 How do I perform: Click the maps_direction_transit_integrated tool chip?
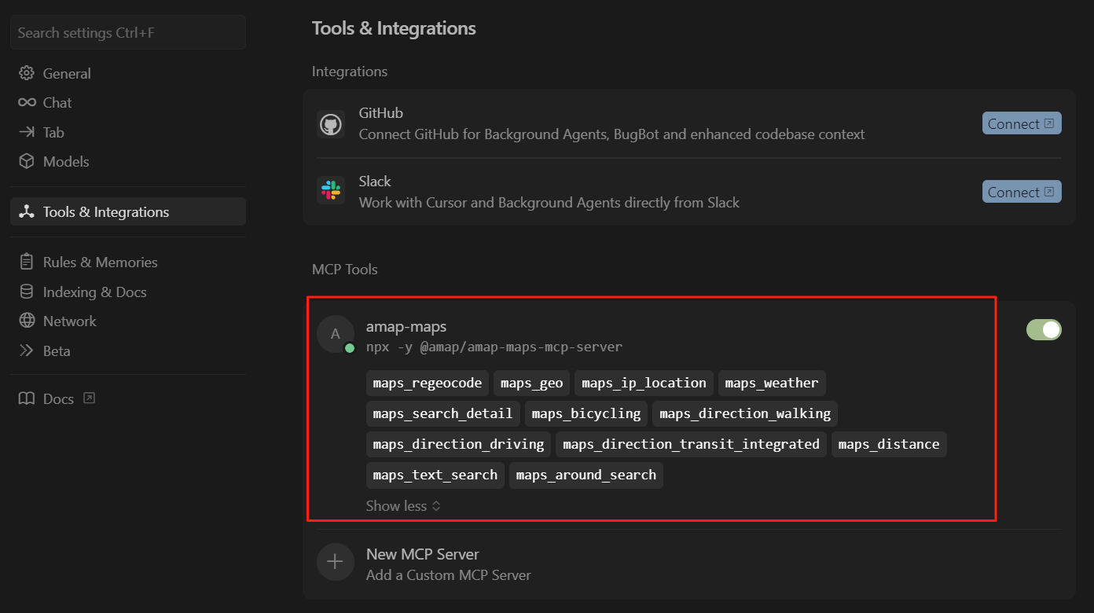pyautogui.click(x=691, y=444)
